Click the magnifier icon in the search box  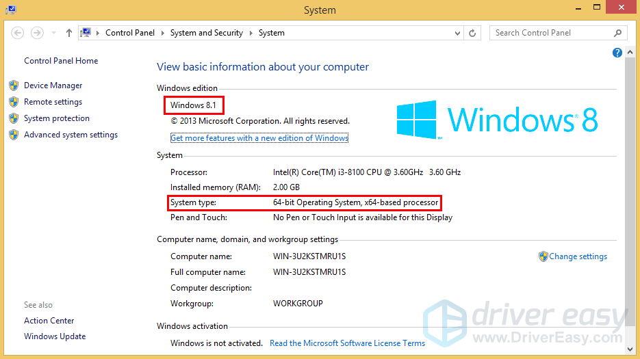(617, 33)
